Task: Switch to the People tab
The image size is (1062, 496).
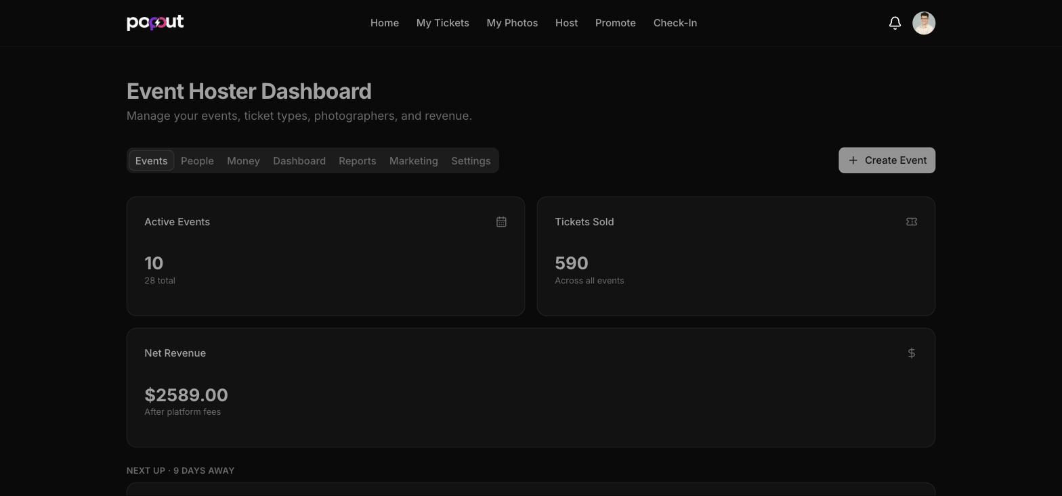Action: [x=197, y=160]
